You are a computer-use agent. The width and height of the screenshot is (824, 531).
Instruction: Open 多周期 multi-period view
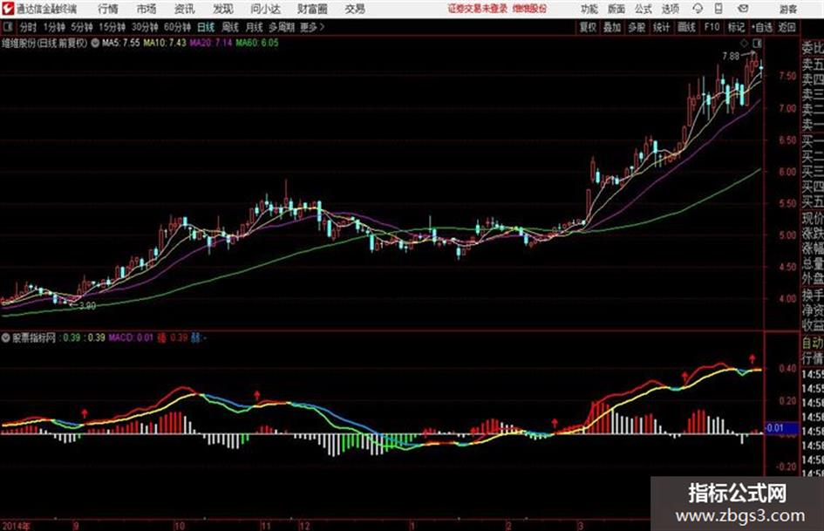click(282, 27)
